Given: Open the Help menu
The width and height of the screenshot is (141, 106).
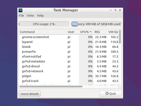Looking at the screenshot, I should pyautogui.click(x=40, y=15).
